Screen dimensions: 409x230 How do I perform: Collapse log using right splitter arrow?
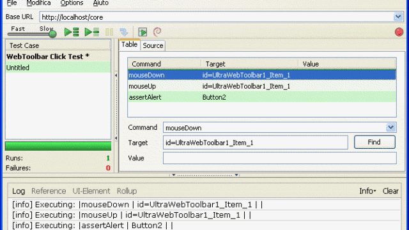(x=236, y=175)
